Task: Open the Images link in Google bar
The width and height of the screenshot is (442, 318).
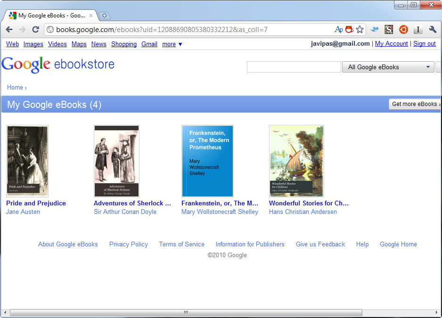Action: (x=33, y=44)
